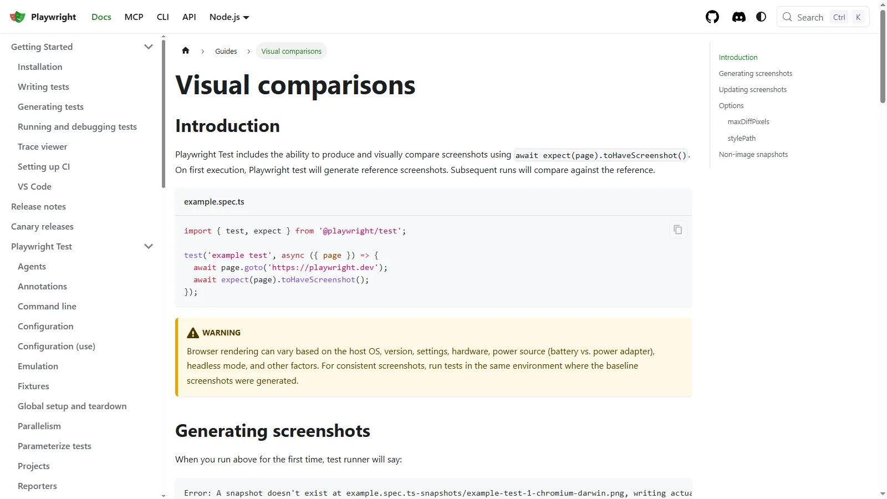The height and width of the screenshot is (499, 887).
Task: Open the Docs tab
Action: coord(101,17)
